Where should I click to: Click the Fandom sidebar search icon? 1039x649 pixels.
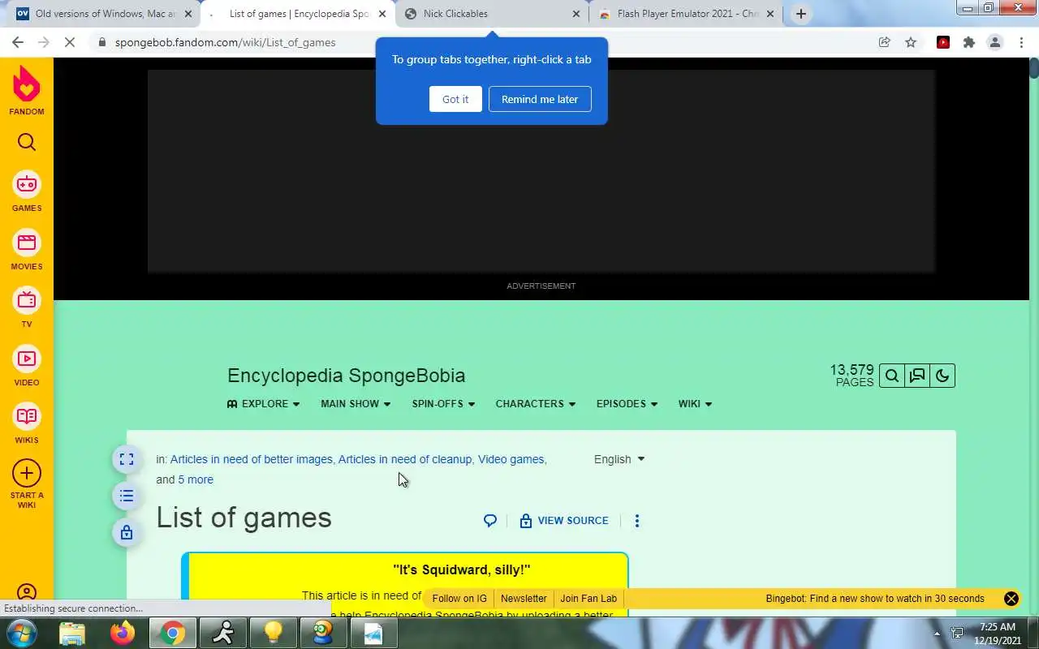(x=27, y=143)
